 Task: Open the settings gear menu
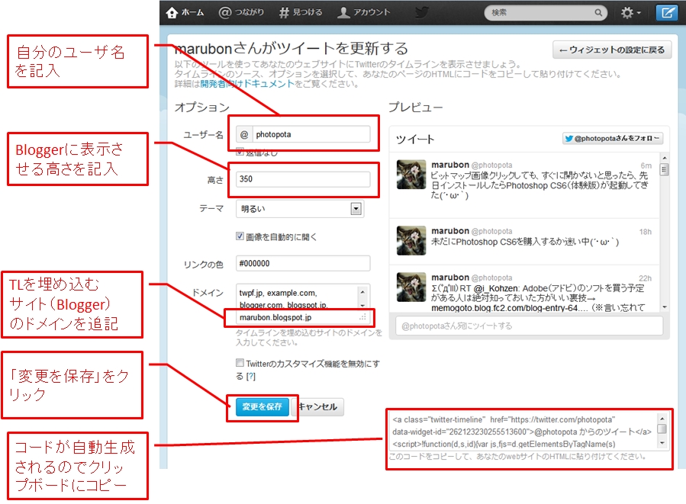click(630, 13)
